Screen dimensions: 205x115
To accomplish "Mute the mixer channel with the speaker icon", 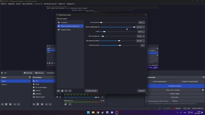I will [x=98, y=97].
